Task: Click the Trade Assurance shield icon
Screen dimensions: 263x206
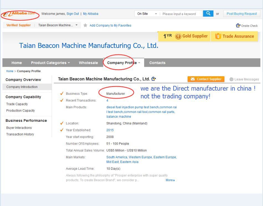Action: pos(218,36)
